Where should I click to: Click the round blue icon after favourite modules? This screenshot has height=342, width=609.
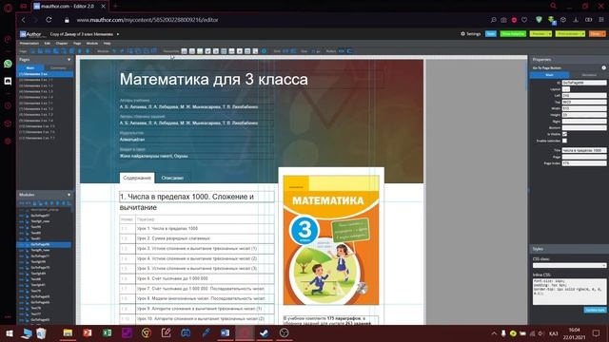pyautogui.click(x=265, y=51)
